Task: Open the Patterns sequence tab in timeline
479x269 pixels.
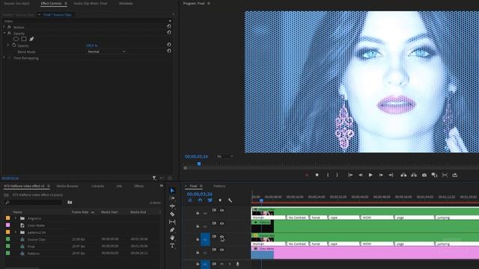Action: 219,186
